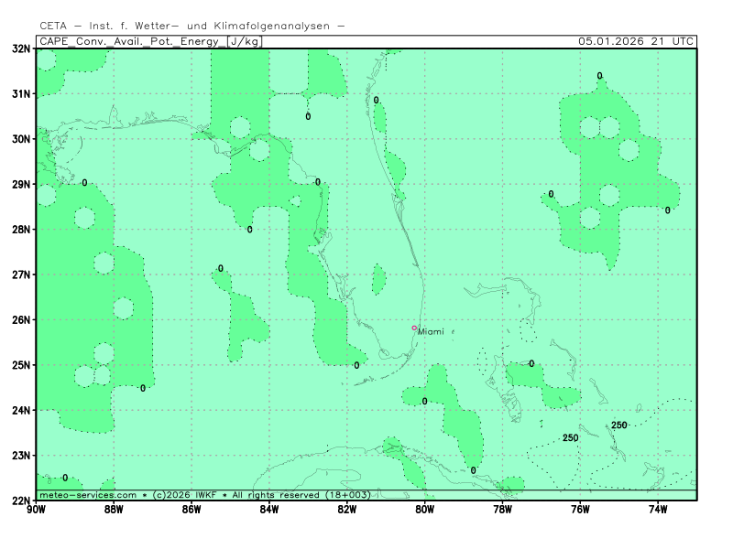Open the meteo-services.com footer link
733x549 pixels.
[88, 495]
